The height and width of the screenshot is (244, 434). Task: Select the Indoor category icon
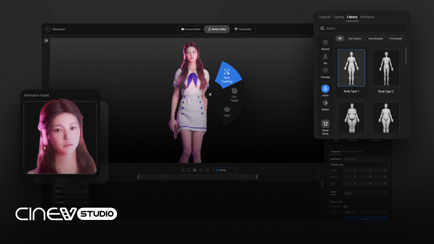click(325, 105)
